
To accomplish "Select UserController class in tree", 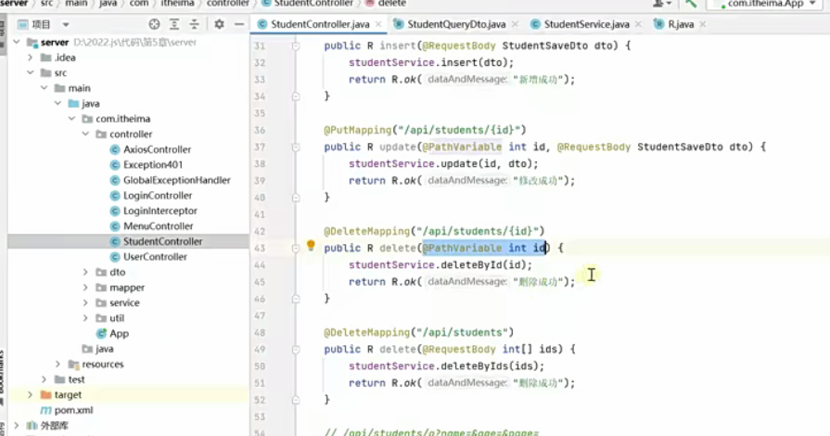I will [x=155, y=257].
